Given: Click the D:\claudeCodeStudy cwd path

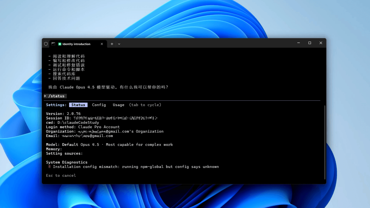Looking at the screenshot, I should (x=78, y=123).
